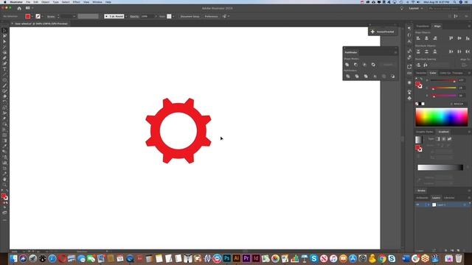
Task: Click the floating plus button near the canvas
Action: (x=372, y=32)
